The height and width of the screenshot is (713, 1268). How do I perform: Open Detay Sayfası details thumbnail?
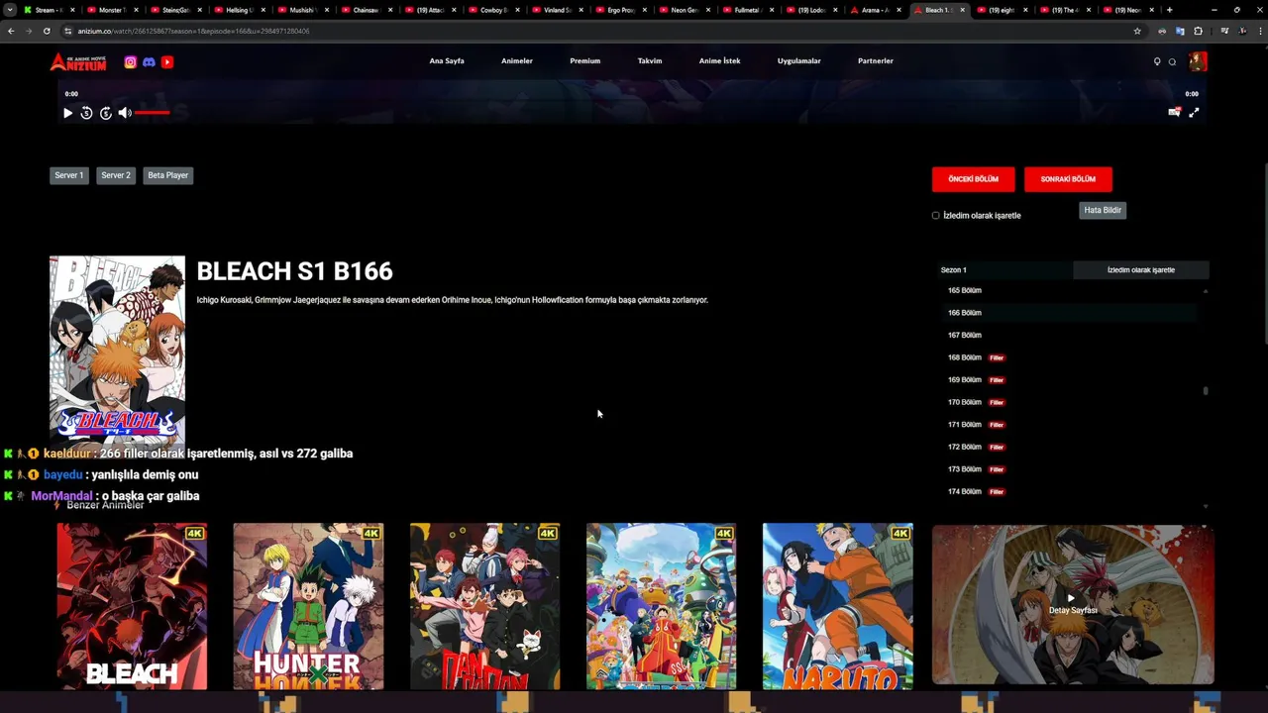pos(1073,604)
